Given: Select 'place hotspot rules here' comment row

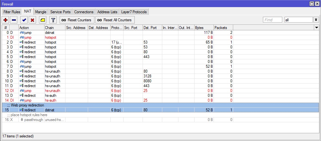Looking at the screenshot, I should 161,115.
